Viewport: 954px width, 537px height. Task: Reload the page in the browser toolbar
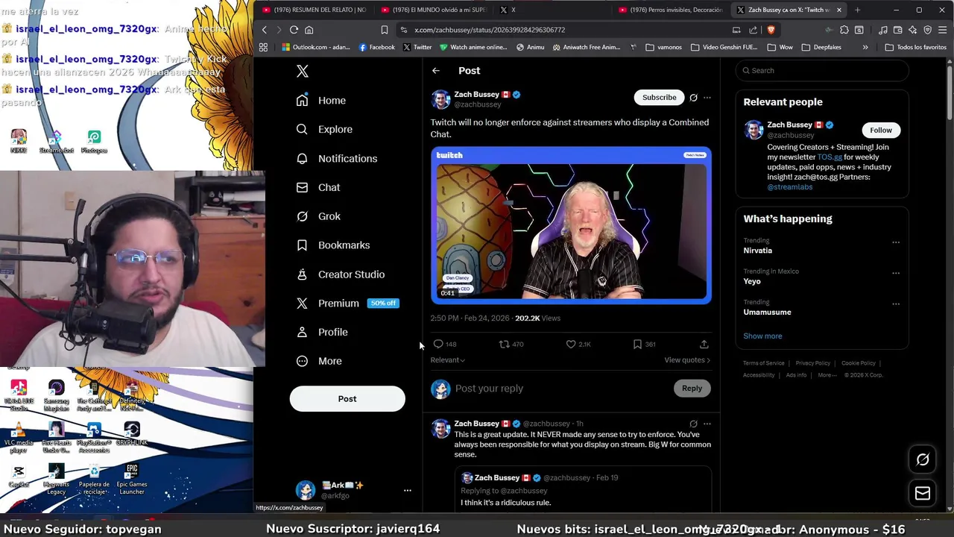coord(294,30)
